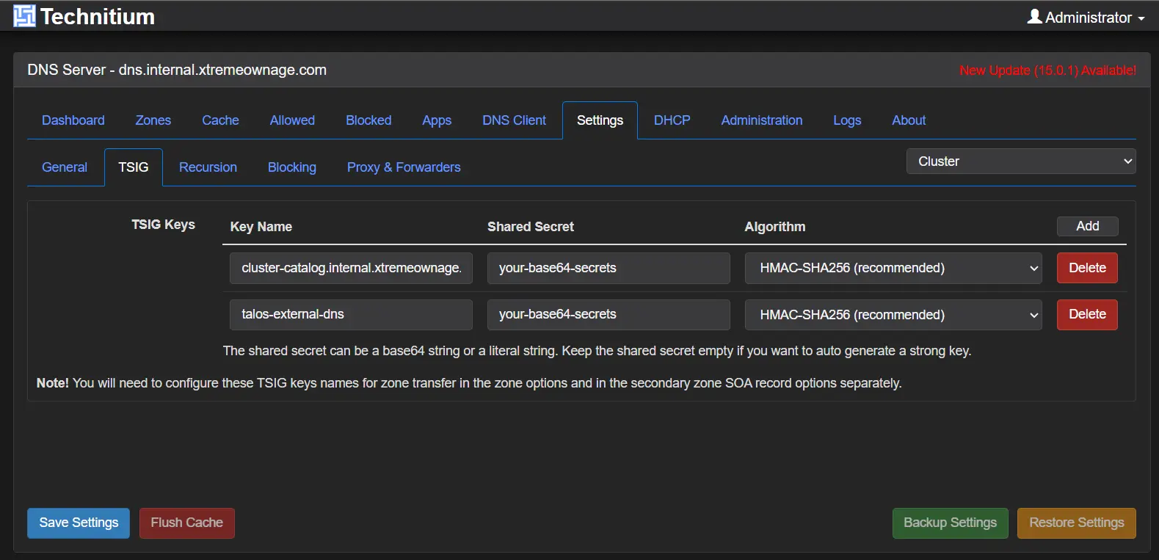Click the Flush Cache button
The height and width of the screenshot is (560, 1159).
(186, 523)
